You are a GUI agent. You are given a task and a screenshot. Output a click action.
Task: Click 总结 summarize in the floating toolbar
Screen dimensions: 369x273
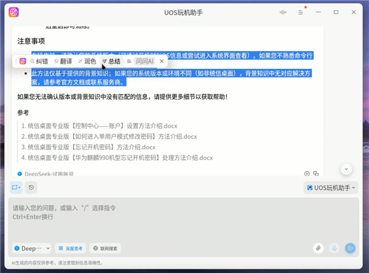pos(111,61)
